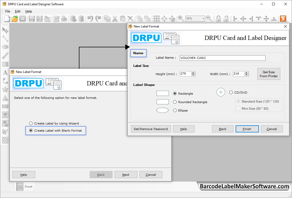
Task: Open the Edit menu
Action: point(18,11)
